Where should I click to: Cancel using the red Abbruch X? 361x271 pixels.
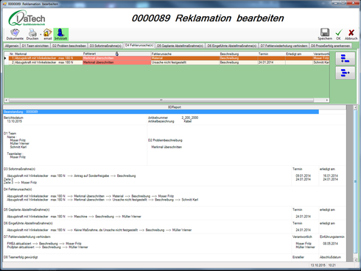[351, 35]
